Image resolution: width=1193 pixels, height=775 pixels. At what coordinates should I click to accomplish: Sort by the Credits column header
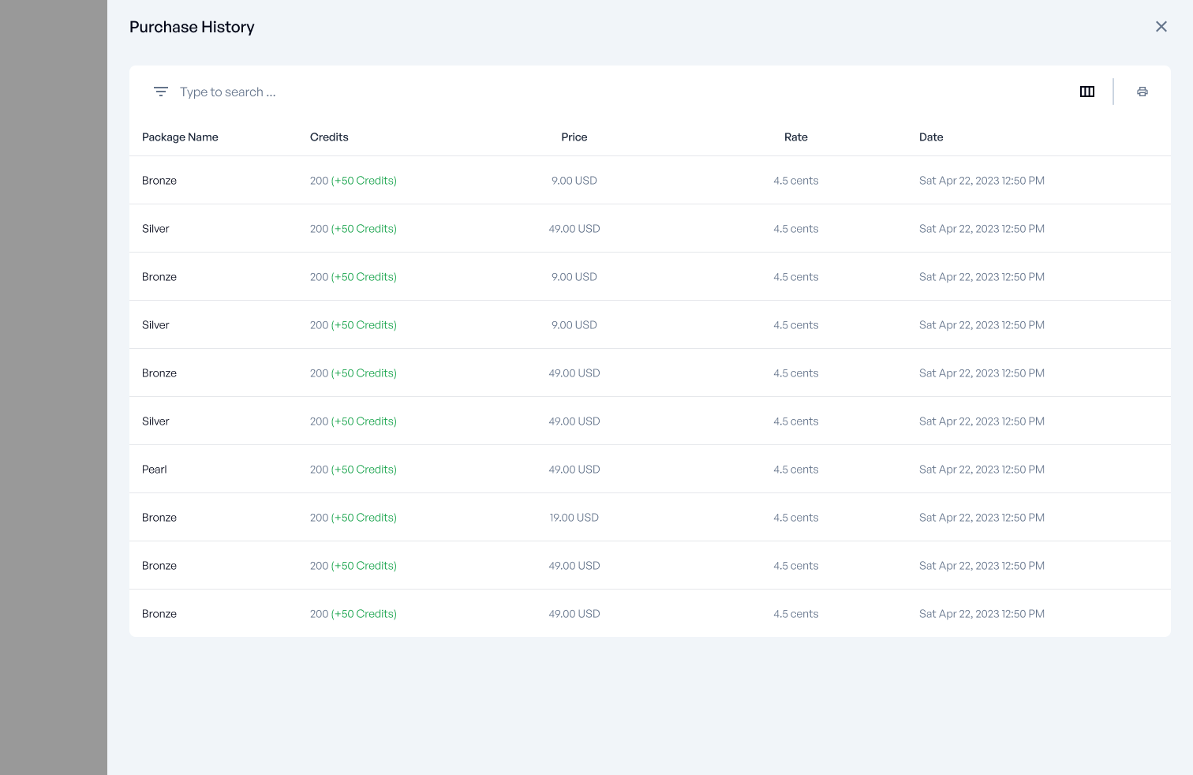click(x=329, y=137)
